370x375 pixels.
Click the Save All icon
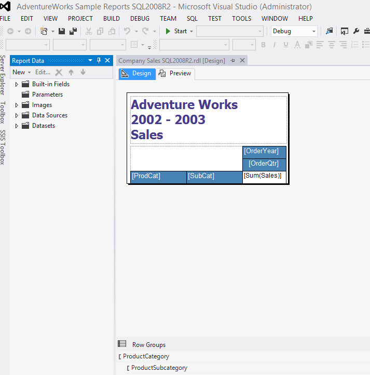pyautogui.click(x=73, y=31)
